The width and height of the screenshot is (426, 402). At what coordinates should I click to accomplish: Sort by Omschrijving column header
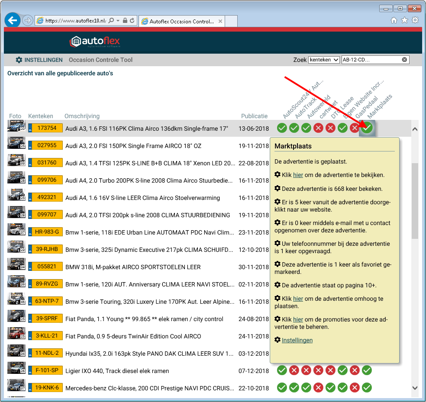[82, 116]
